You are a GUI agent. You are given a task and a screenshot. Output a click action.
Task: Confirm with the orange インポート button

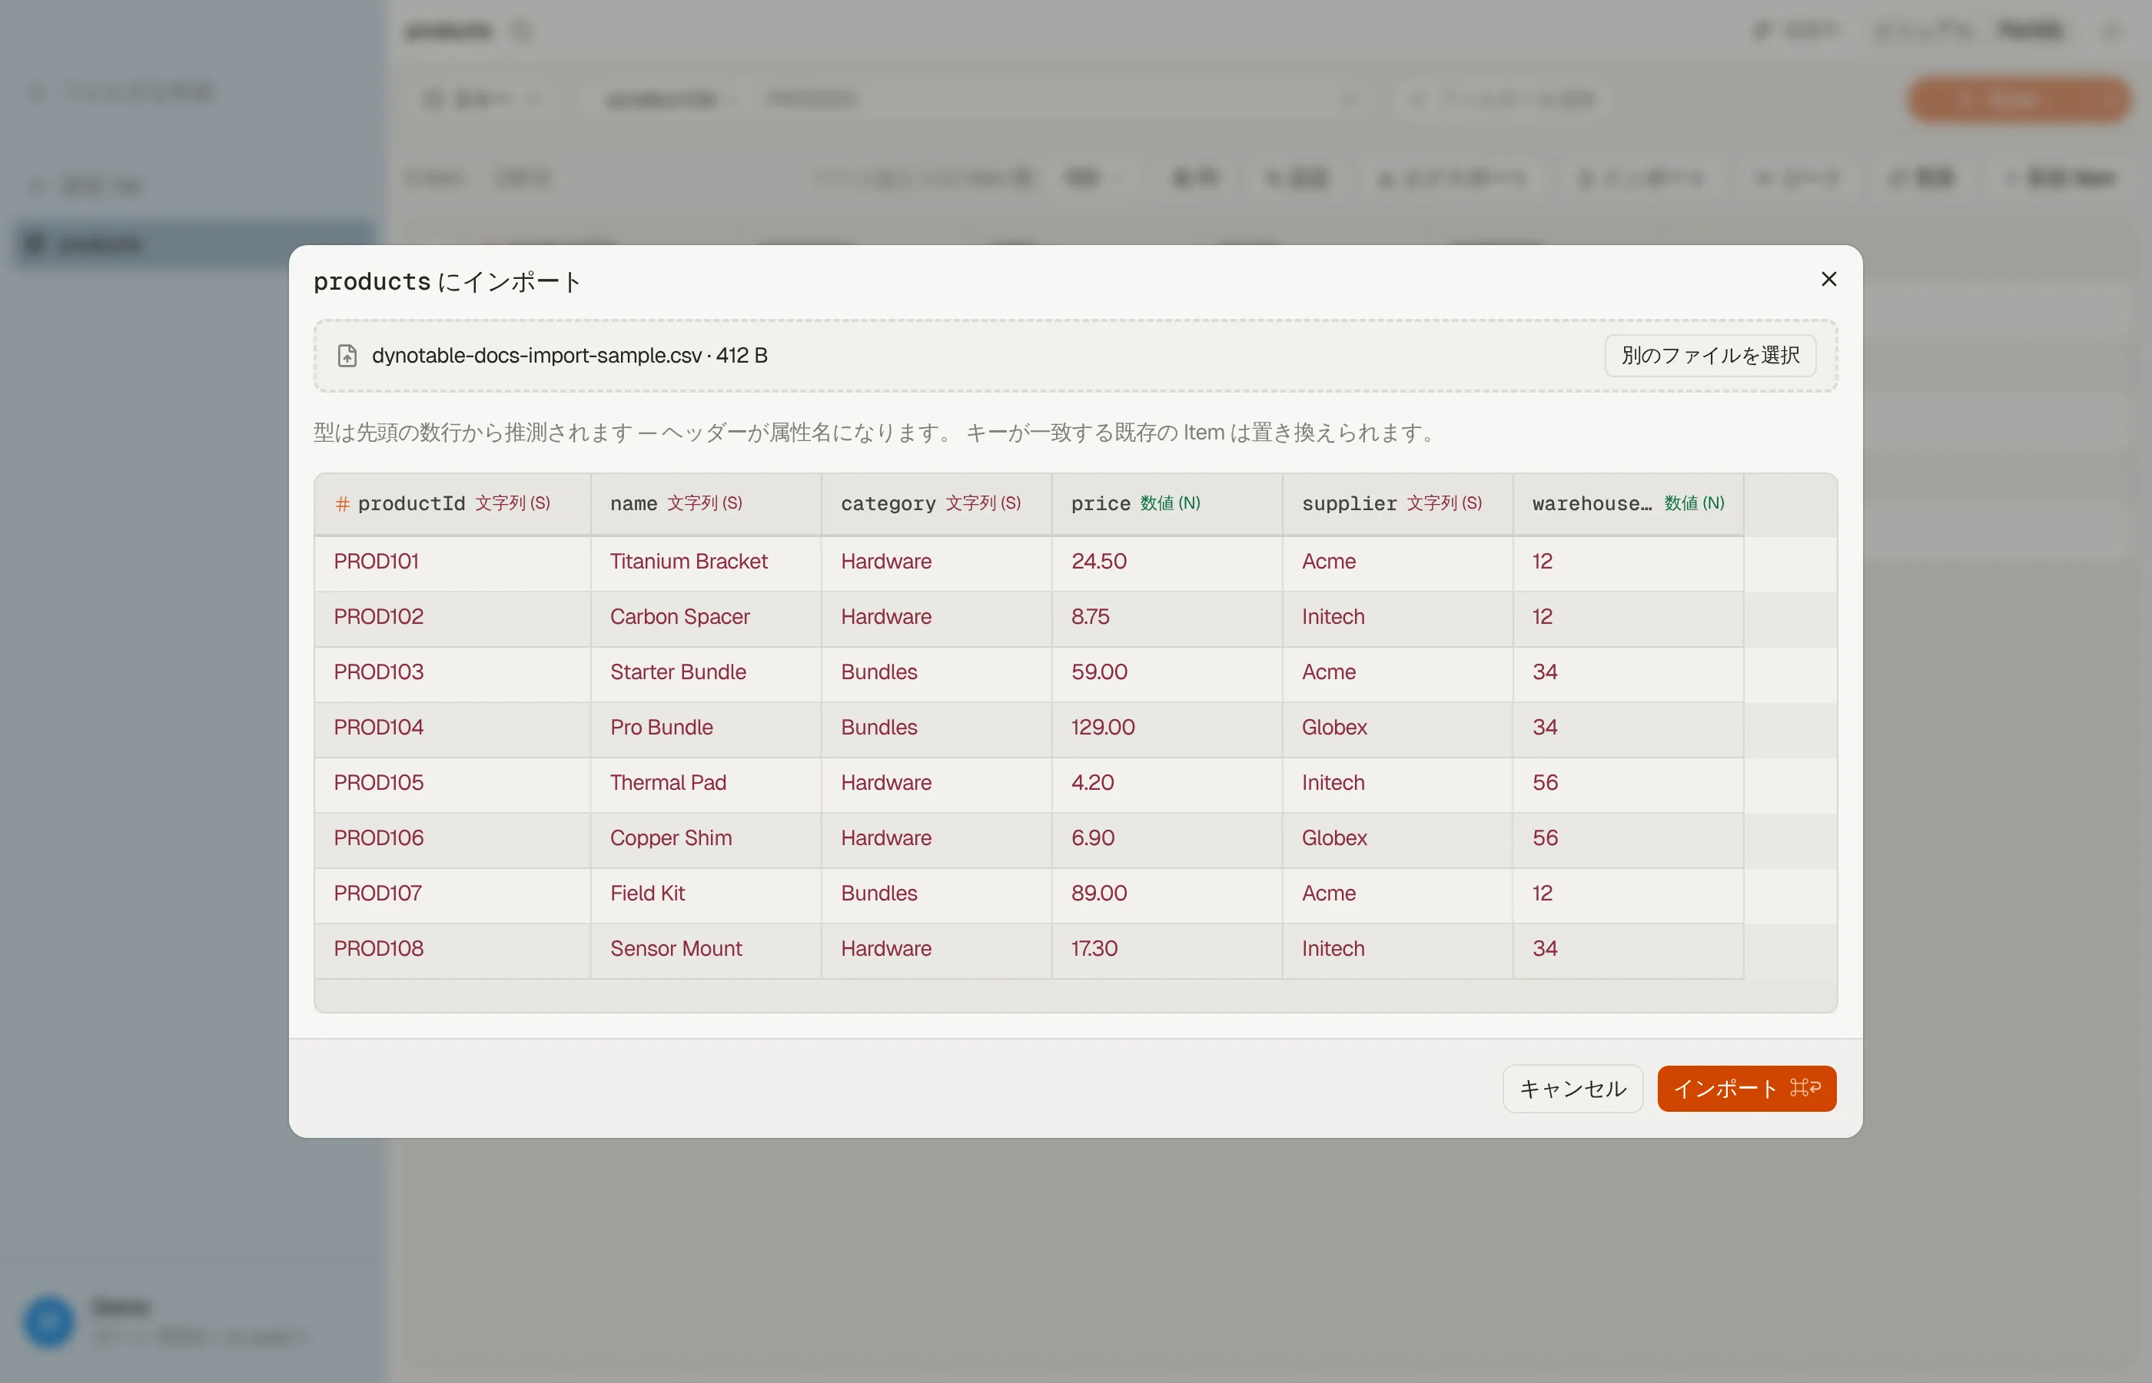tap(1746, 1089)
